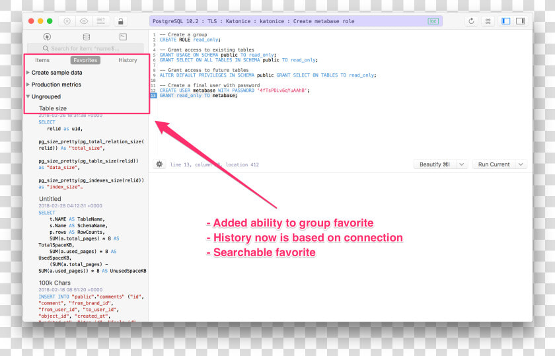Click the Run Current button

[494, 164]
